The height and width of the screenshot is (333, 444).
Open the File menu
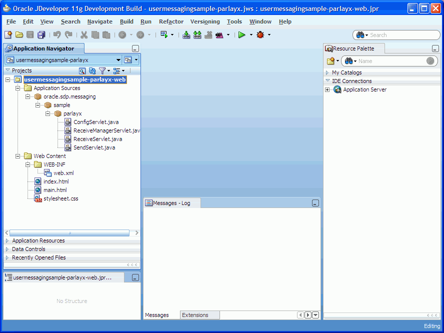click(11, 21)
